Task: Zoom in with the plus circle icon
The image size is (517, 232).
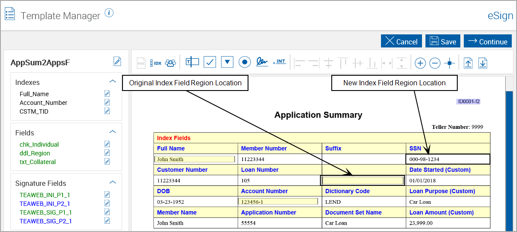Action: 420,63
